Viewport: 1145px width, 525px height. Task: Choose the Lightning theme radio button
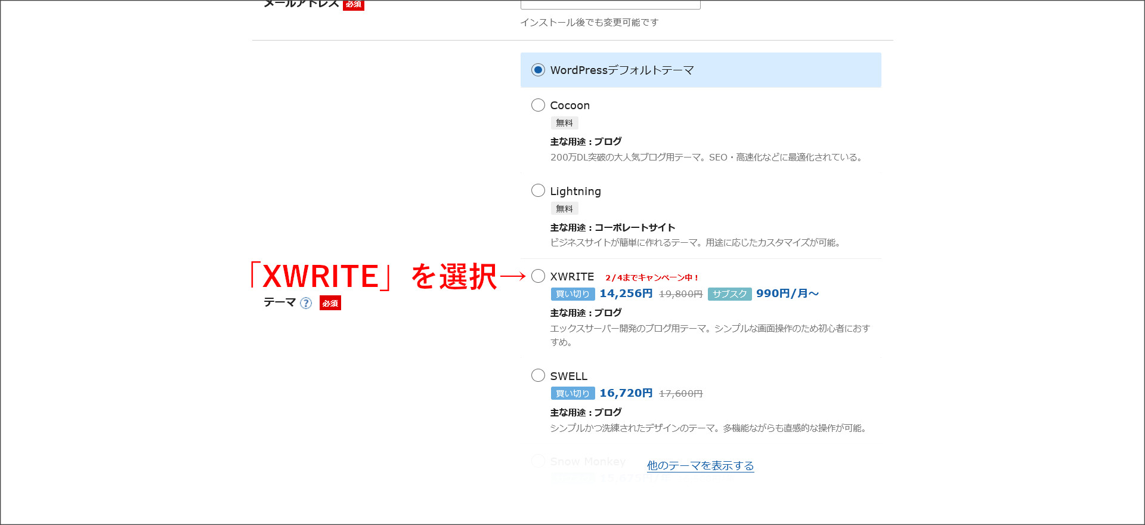pyautogui.click(x=538, y=190)
